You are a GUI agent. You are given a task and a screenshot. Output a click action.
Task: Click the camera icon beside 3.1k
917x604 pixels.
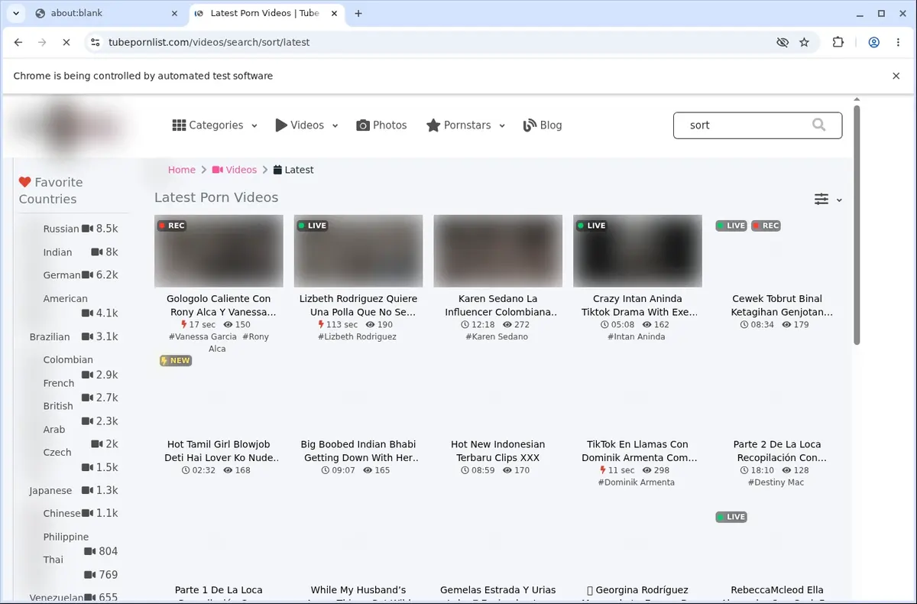pos(87,336)
